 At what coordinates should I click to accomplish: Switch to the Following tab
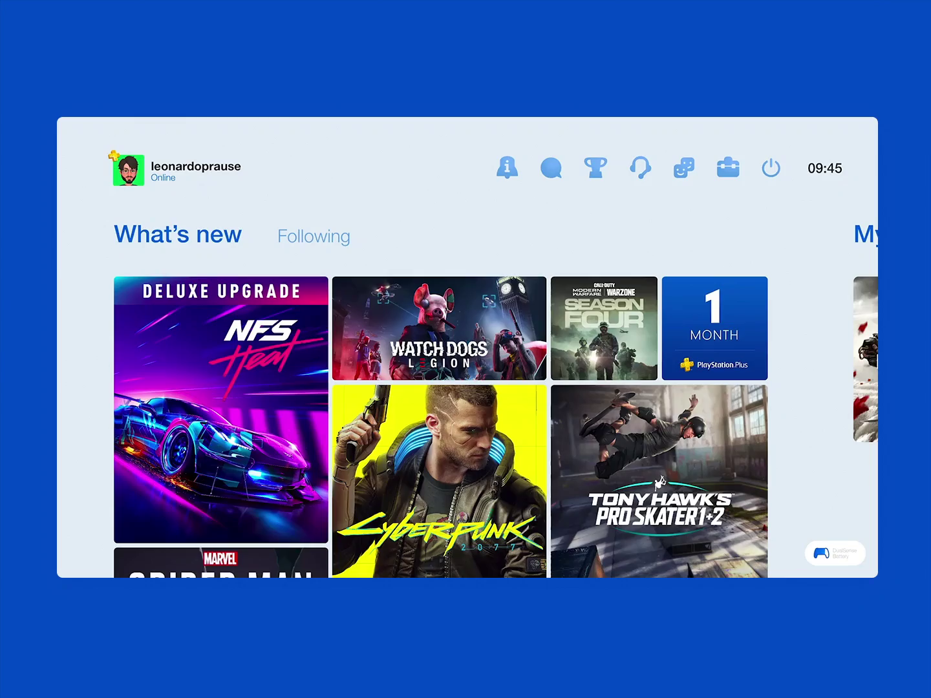coord(313,236)
